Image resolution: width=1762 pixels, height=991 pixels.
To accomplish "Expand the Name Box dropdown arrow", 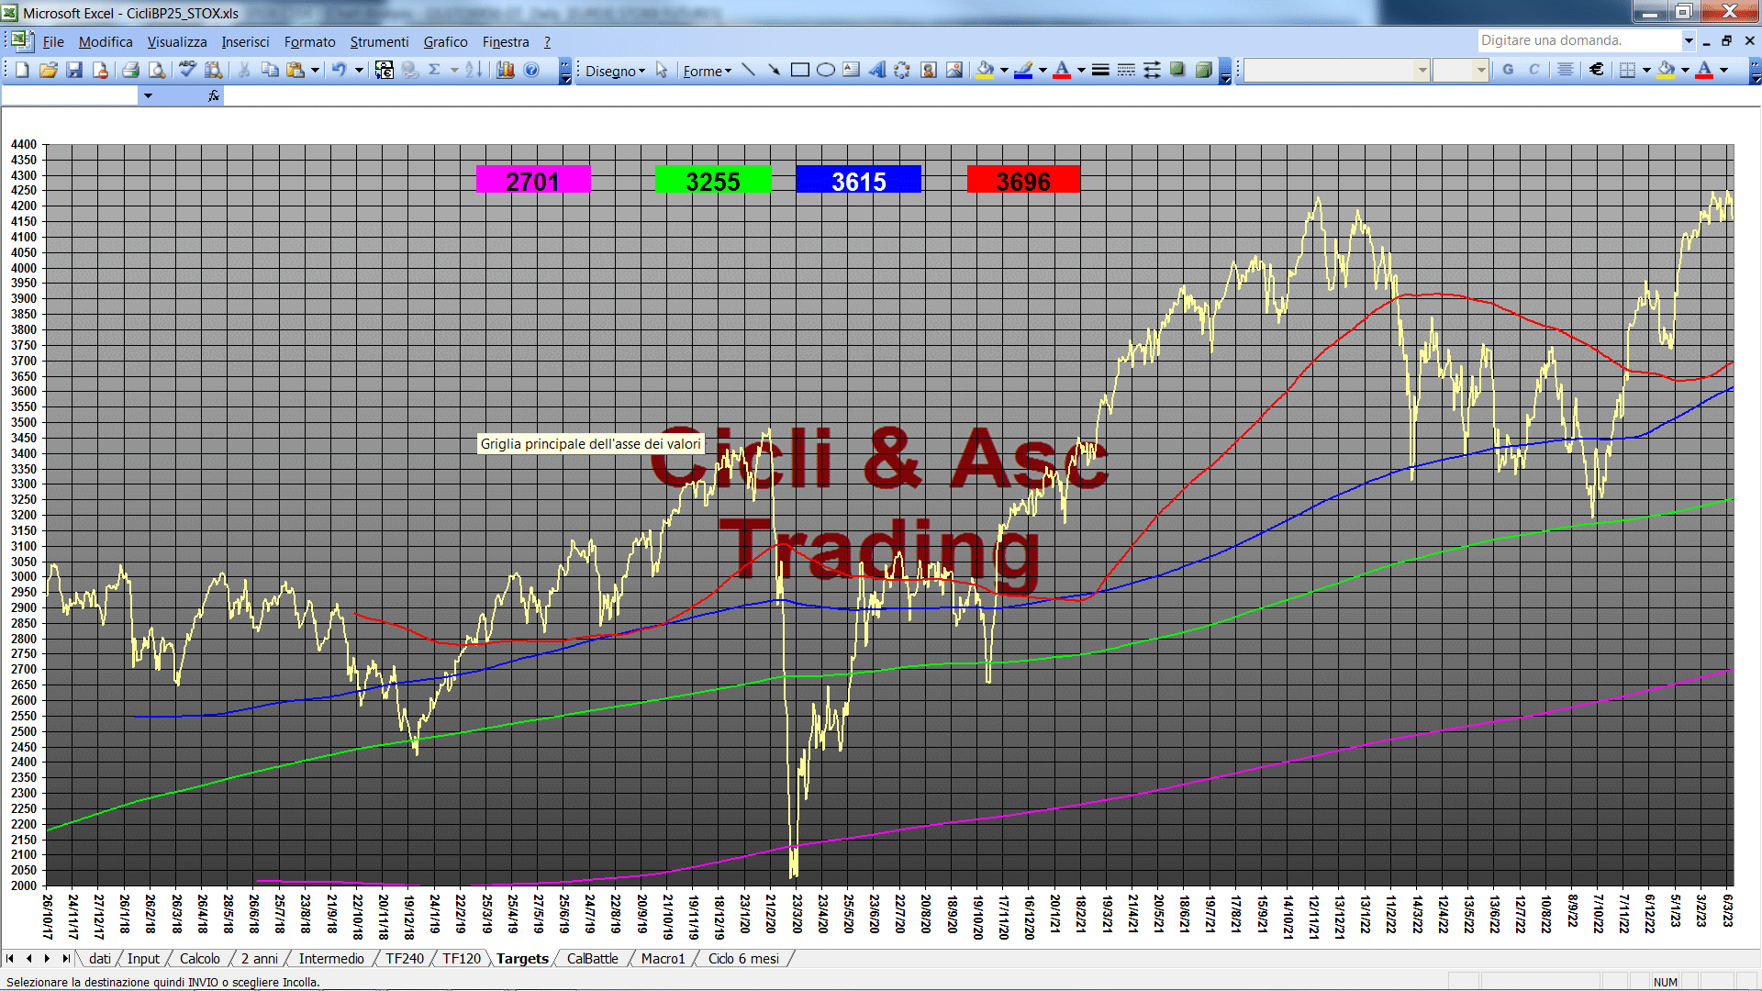I will pos(148,95).
